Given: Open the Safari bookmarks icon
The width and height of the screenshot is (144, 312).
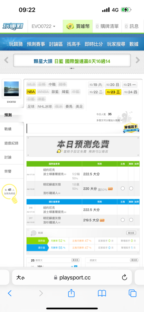Looking at the screenshot, I should 102,293.
